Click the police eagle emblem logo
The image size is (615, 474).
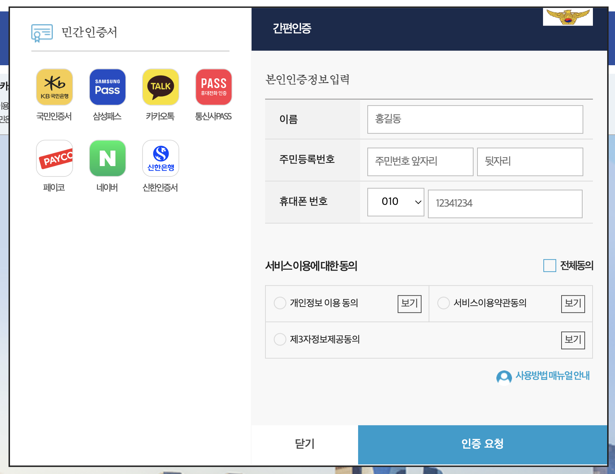568,17
